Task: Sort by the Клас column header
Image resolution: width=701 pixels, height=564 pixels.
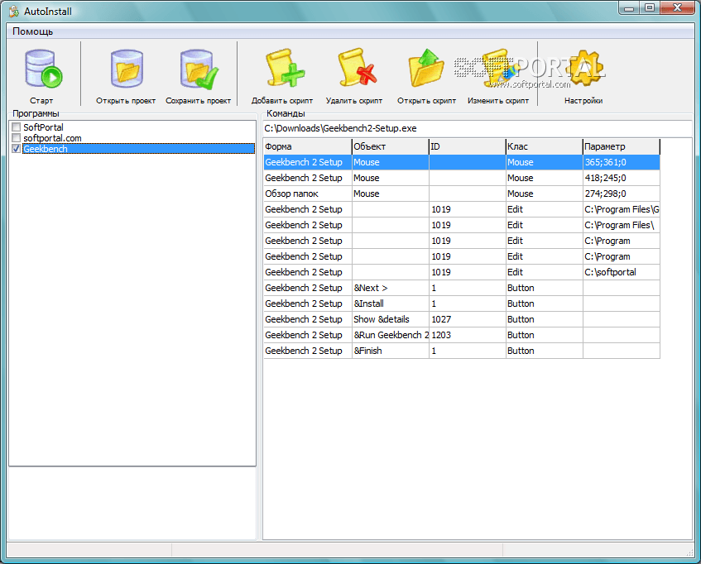Action: (x=544, y=146)
